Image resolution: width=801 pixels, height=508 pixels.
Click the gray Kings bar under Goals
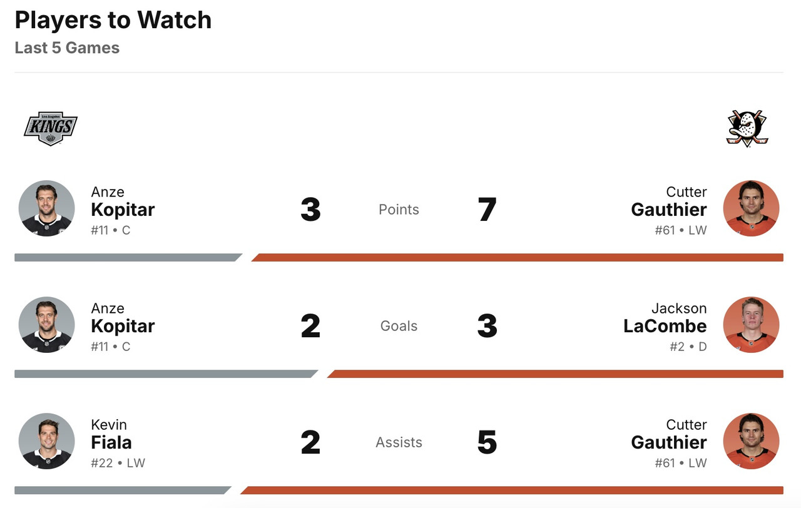coord(164,374)
